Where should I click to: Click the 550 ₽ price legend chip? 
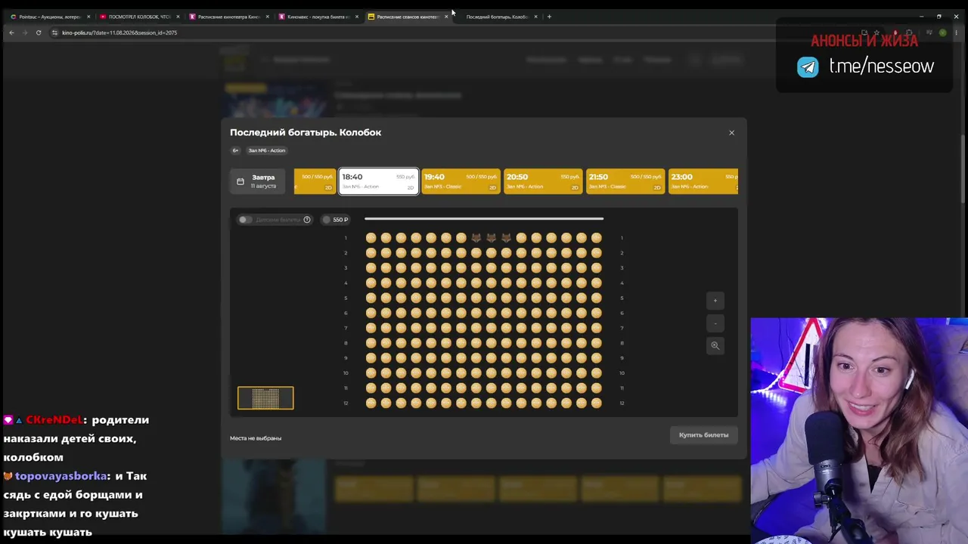(335, 220)
